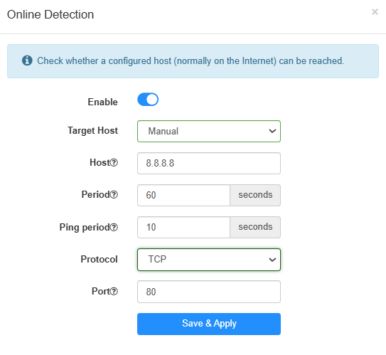Disable the Enable toggle switch
386x355 pixels.
tap(148, 100)
